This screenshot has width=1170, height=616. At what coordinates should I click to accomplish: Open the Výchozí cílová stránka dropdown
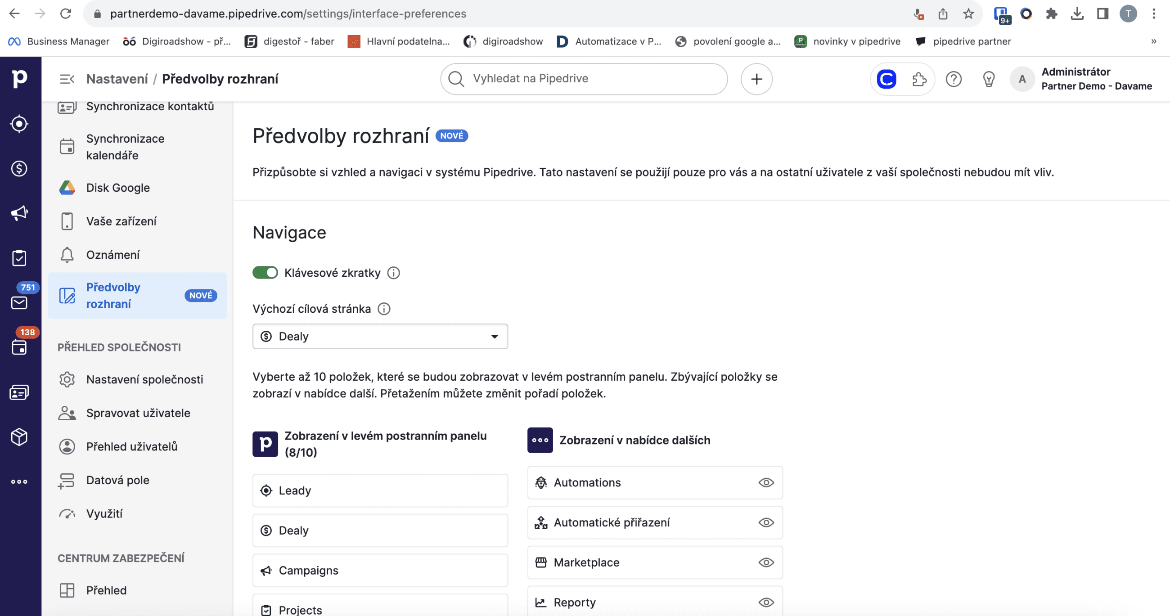pos(380,336)
